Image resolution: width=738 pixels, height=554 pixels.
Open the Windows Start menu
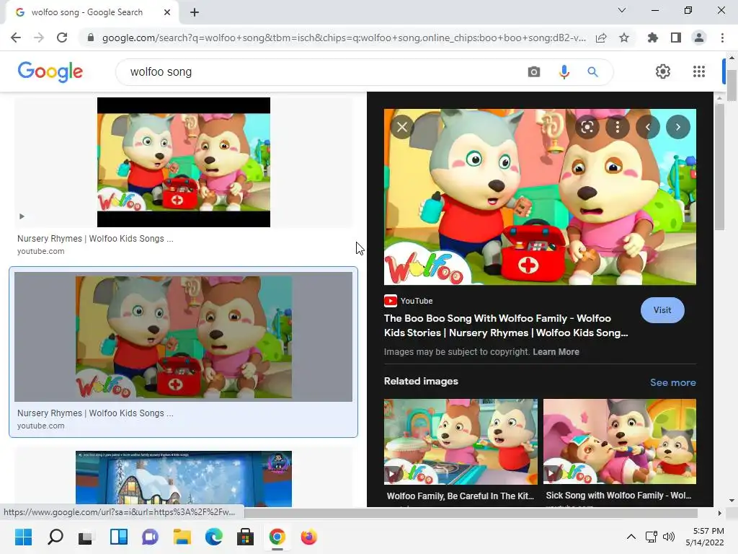[x=23, y=537]
